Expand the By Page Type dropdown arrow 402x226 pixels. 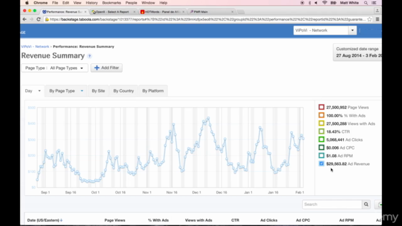pos(82,90)
